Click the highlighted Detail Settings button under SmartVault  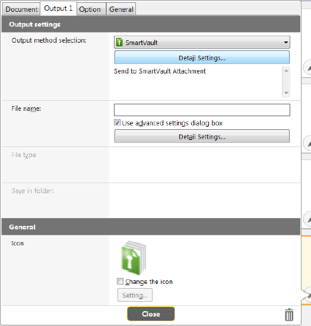(x=202, y=57)
